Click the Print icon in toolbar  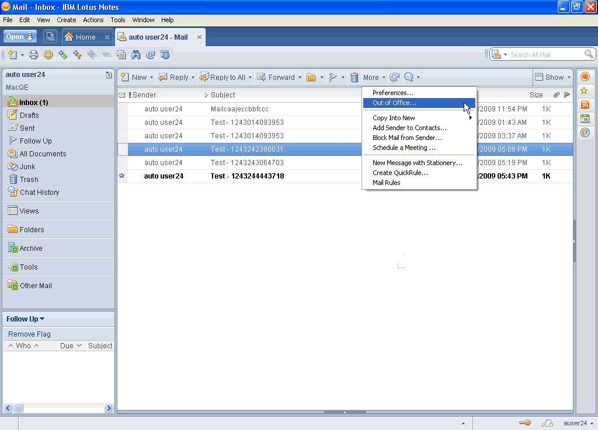[33, 55]
